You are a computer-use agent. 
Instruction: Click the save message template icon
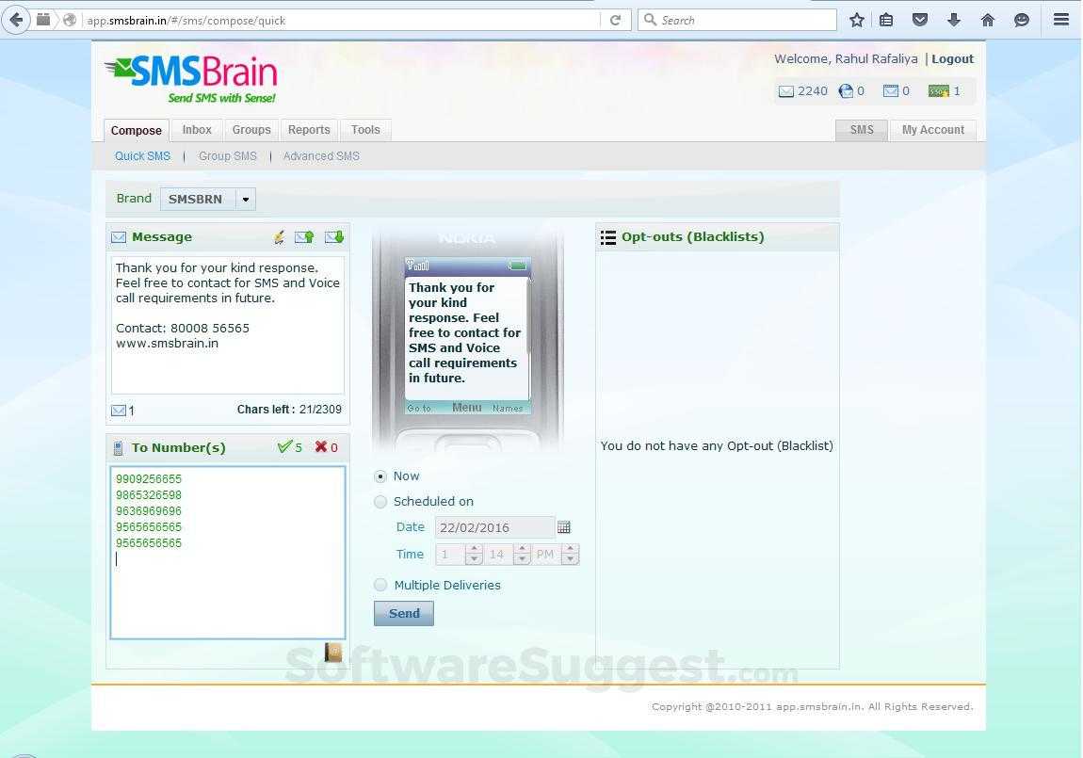point(304,237)
